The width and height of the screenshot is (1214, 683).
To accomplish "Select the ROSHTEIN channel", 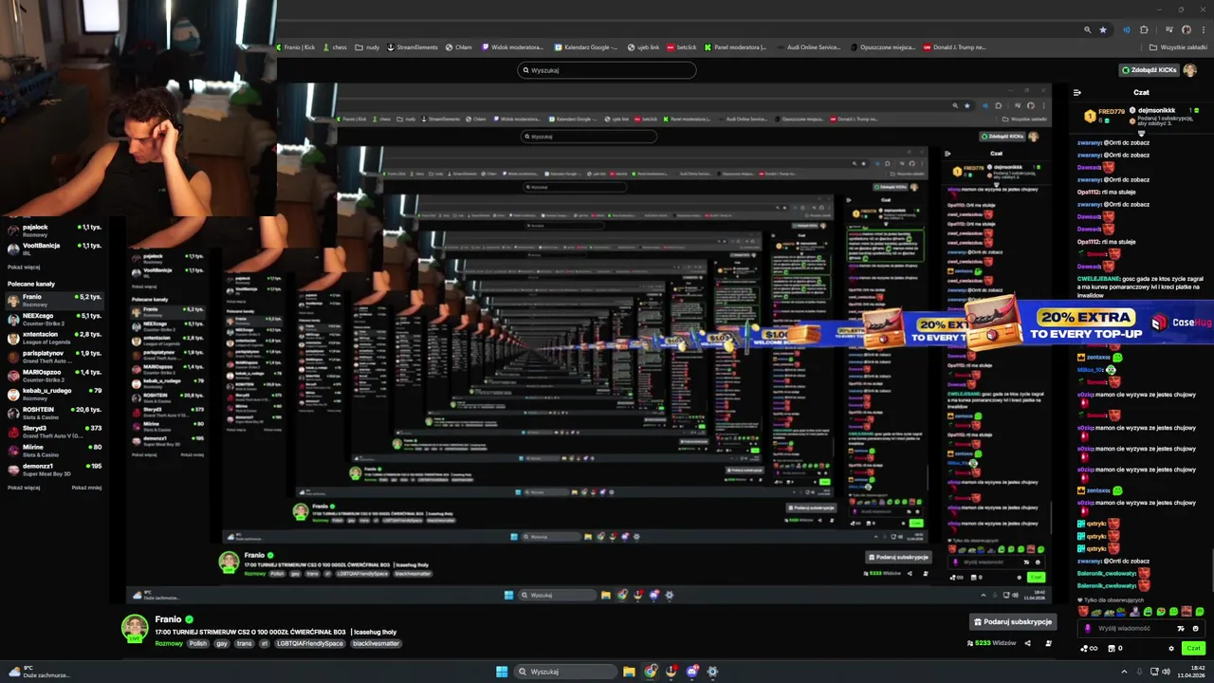I will [54, 413].
